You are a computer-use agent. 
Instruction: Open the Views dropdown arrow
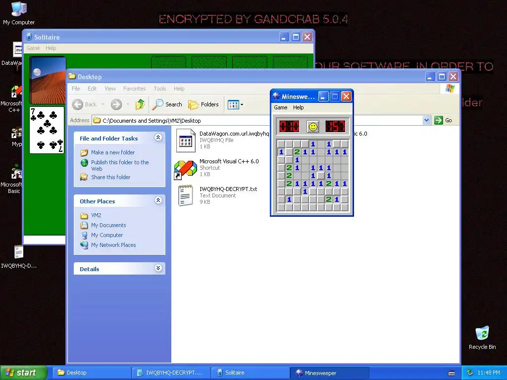pos(242,105)
